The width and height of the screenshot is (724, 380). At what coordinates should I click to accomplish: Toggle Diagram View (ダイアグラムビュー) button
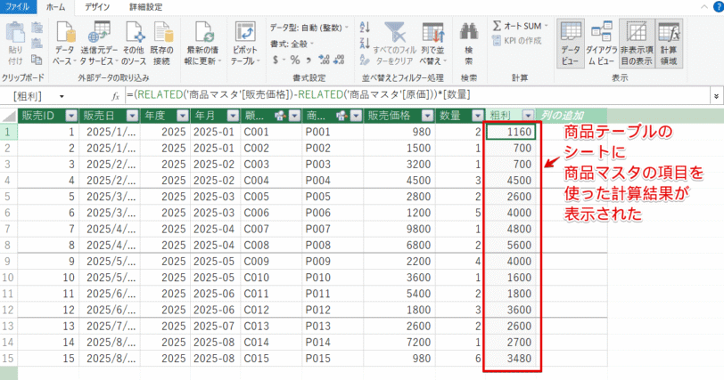pyautogui.click(x=601, y=44)
